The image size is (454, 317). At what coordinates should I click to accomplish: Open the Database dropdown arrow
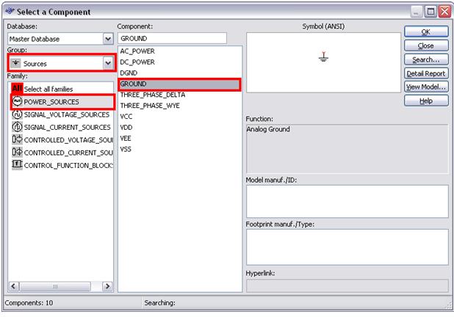tap(108, 39)
